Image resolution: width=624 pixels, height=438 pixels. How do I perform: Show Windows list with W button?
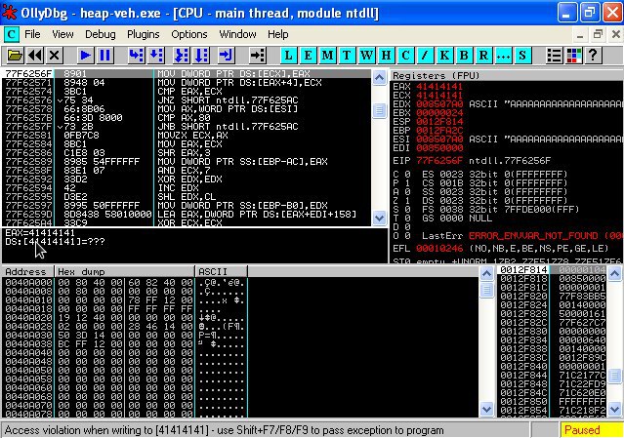coord(366,56)
